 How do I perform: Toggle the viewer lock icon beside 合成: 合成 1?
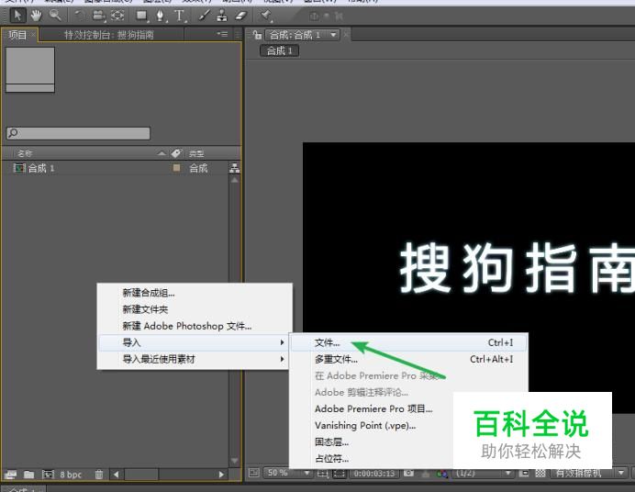click(x=257, y=35)
